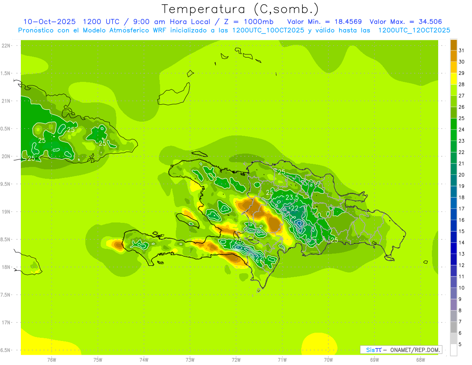Select the gray legend swatch between 6 and 7

[x=454, y=328]
